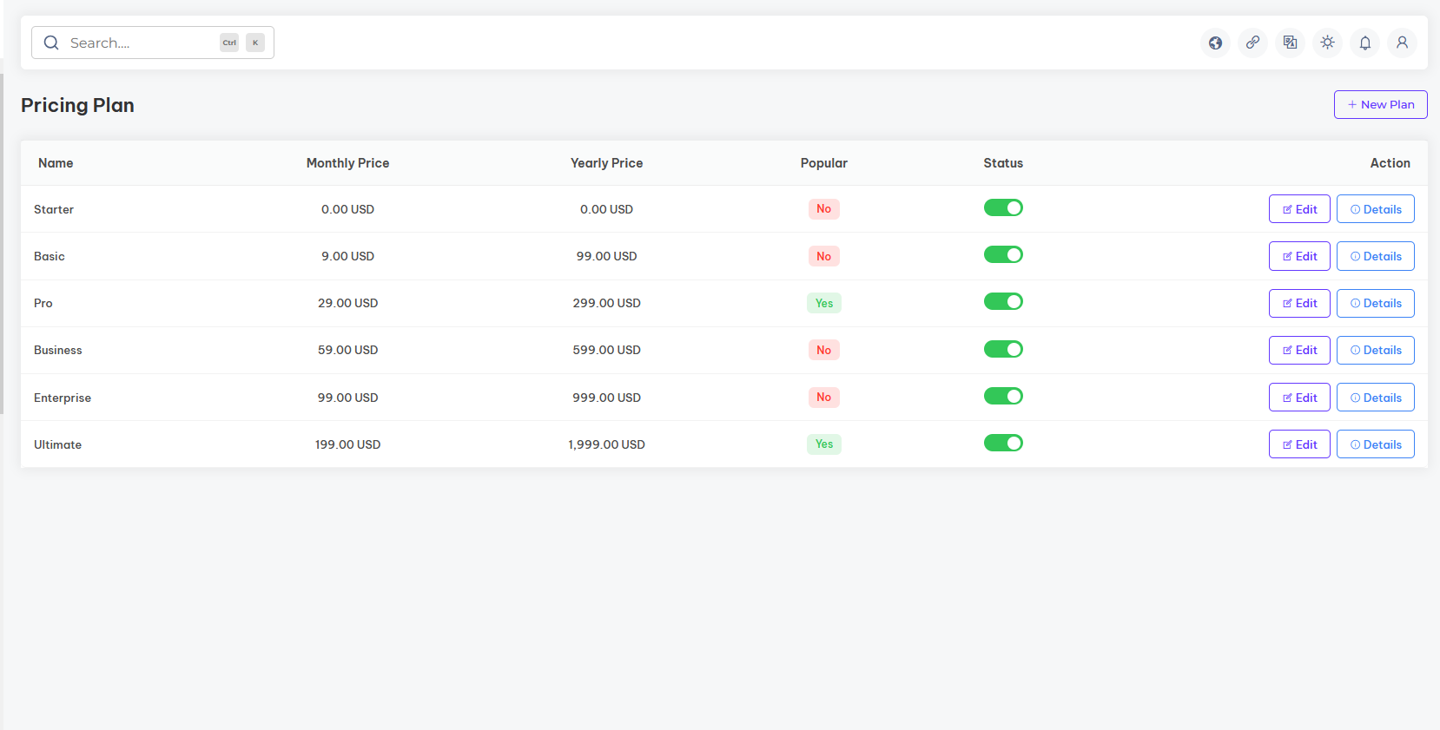Disable the Starter plan status toggle
1440x730 pixels.
(1003, 208)
